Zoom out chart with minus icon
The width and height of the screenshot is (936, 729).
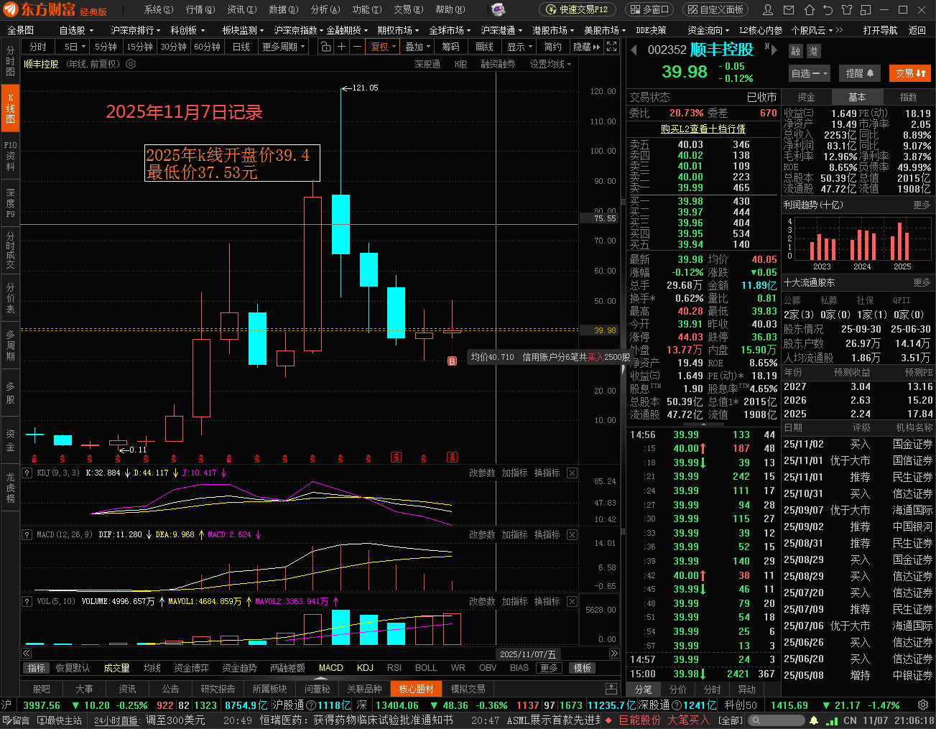[x=357, y=47]
